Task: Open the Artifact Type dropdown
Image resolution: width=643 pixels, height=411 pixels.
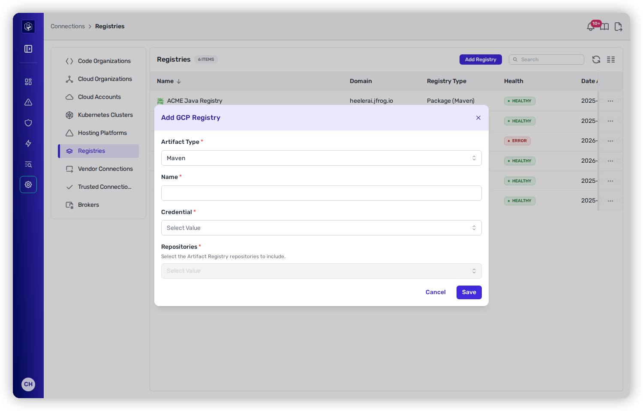Action: (321, 158)
